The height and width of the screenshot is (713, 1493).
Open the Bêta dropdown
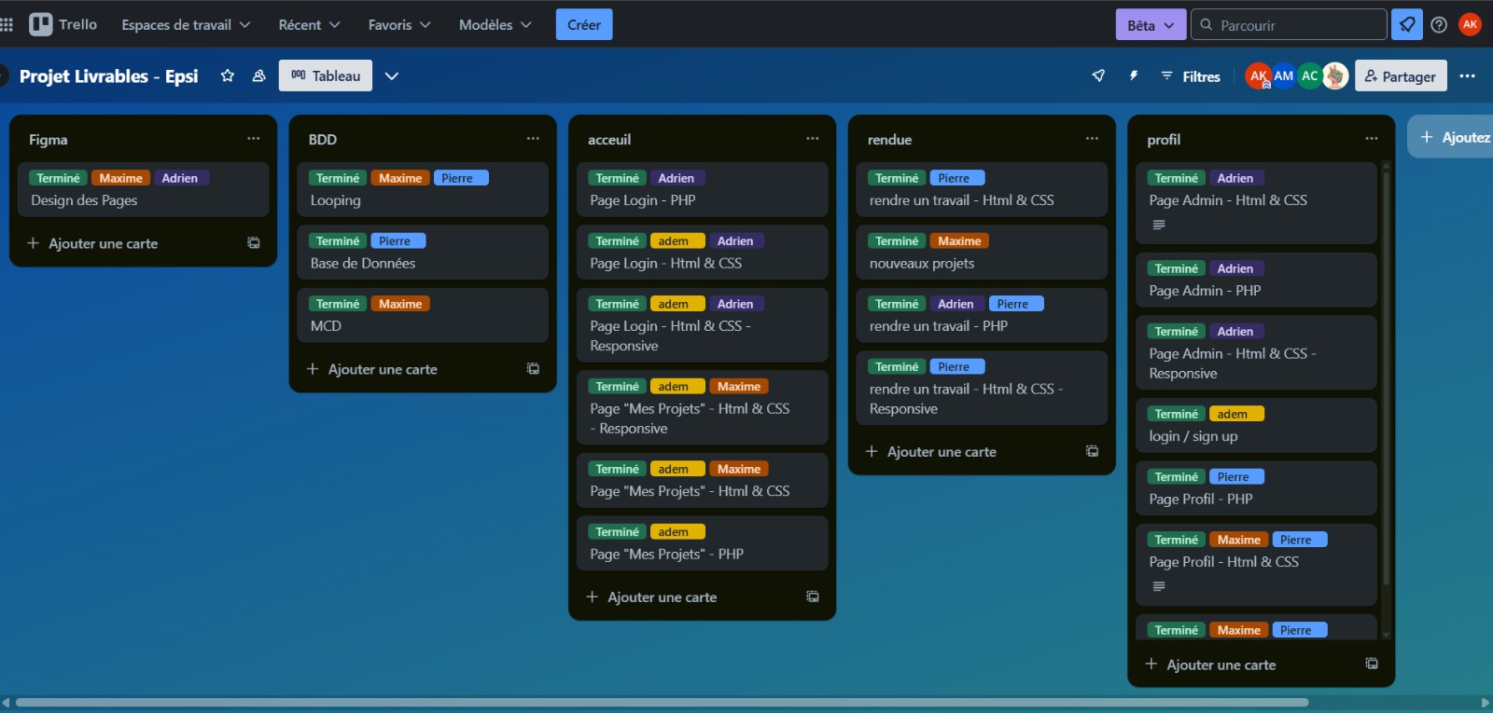point(1150,25)
